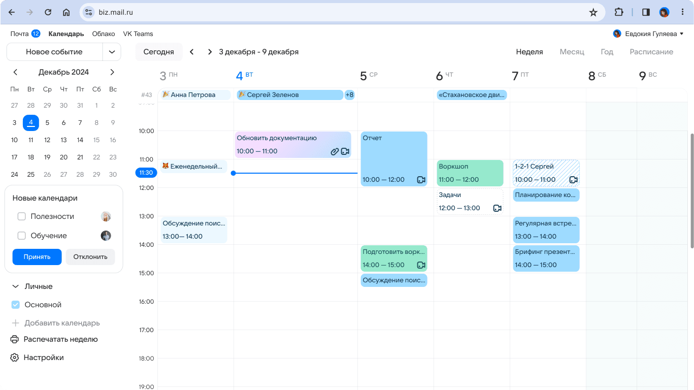Uncheck the Основной calendar checkbox
This screenshot has width=694, height=390.
click(16, 305)
